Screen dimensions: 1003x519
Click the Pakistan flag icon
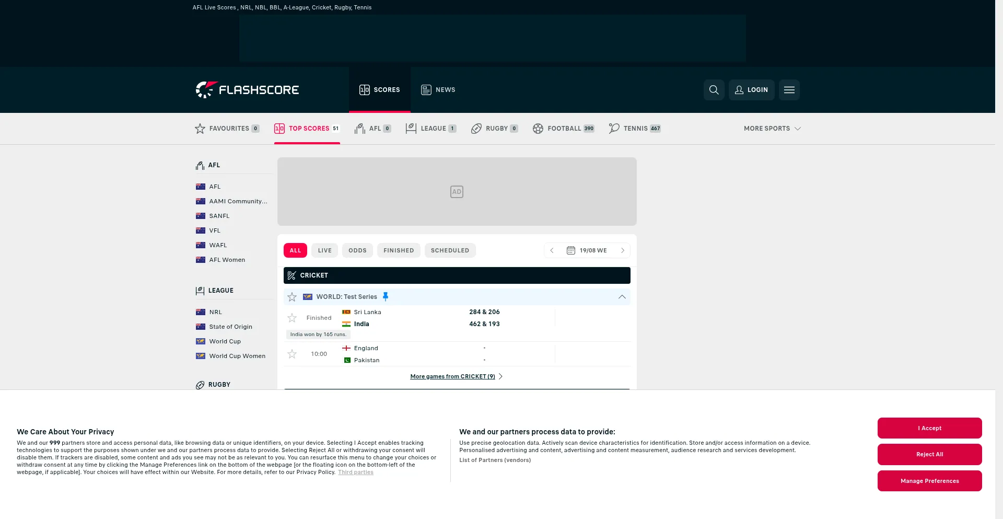(x=347, y=360)
